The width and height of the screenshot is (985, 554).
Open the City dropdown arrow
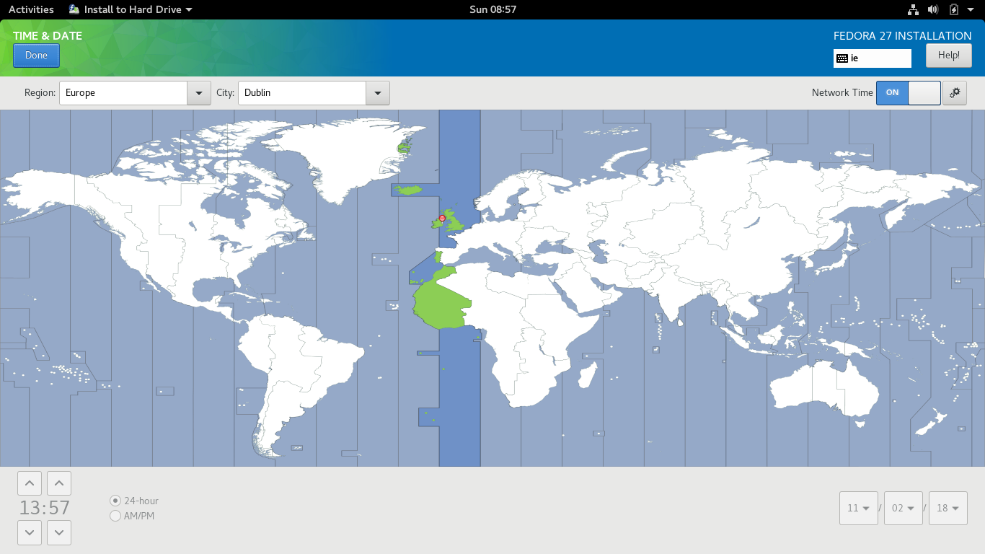pos(378,93)
